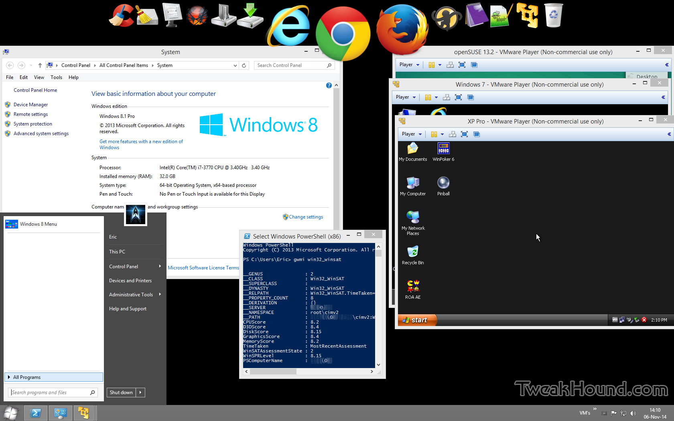This screenshot has width=674, height=421.
Task: Open the broom disk-cleanup dock icon
Action: 147,15
